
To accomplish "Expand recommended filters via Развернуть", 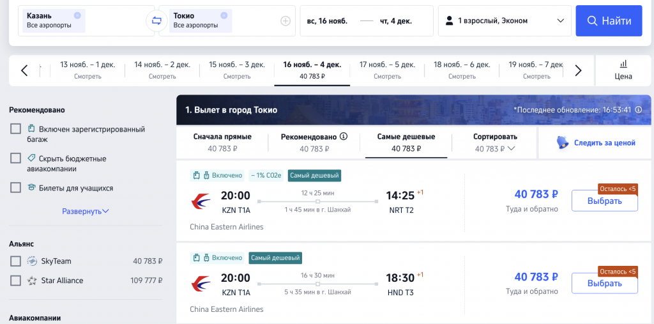I will (86, 212).
